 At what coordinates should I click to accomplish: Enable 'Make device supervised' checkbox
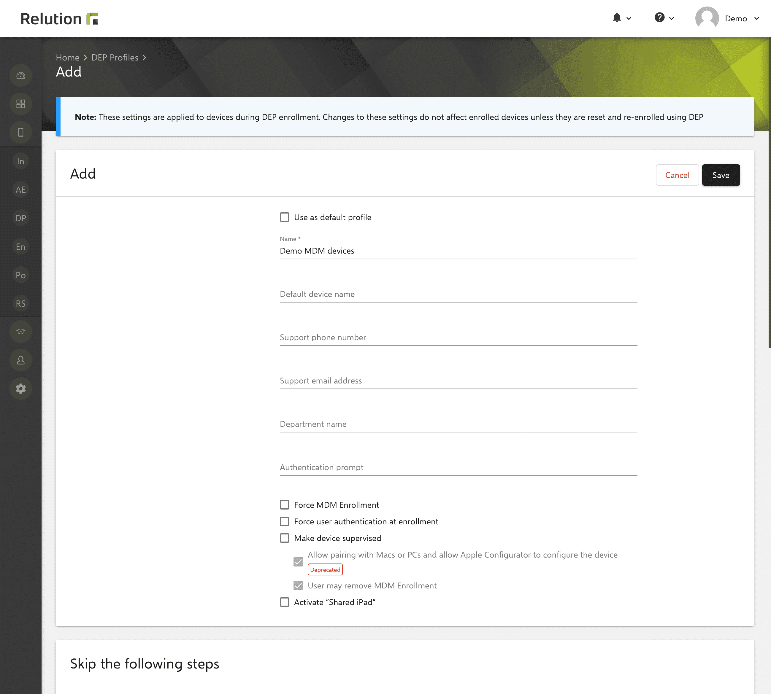click(x=285, y=537)
